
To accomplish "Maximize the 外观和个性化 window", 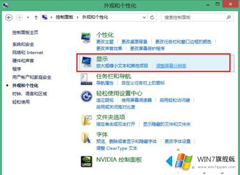I will coord(217,4).
